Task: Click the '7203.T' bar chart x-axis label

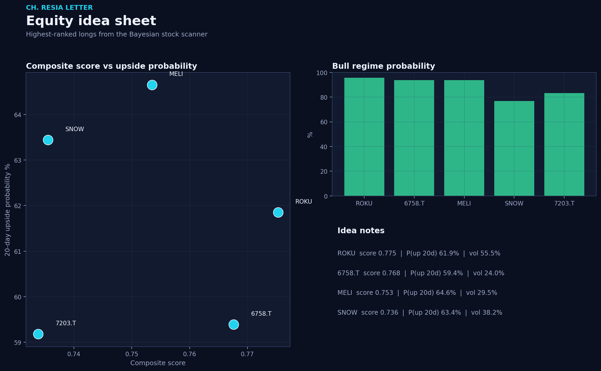Action: (564, 203)
